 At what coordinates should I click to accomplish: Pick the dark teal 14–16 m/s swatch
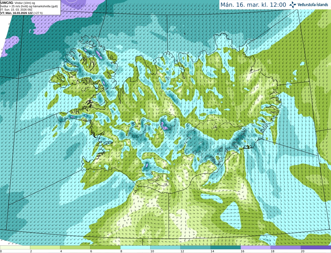coord(225,247)
